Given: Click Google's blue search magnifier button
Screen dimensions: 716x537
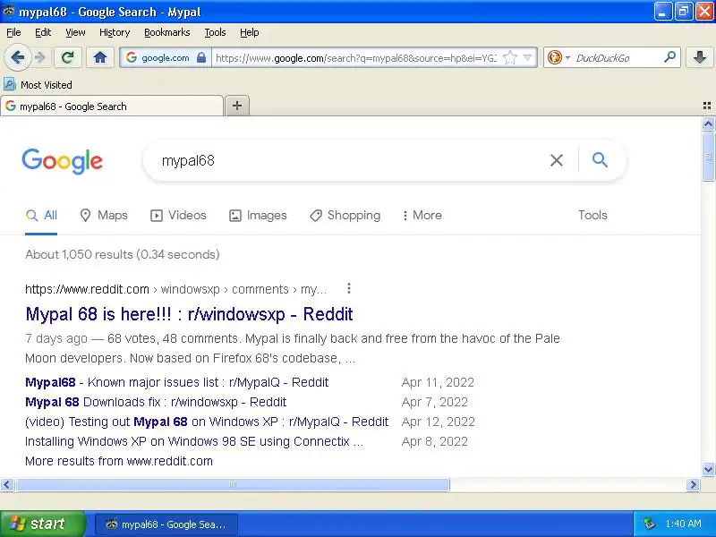Looking at the screenshot, I should (600, 160).
